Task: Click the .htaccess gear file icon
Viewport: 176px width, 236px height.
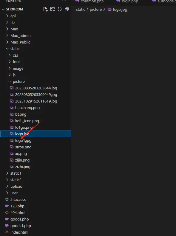Action: click(7, 199)
